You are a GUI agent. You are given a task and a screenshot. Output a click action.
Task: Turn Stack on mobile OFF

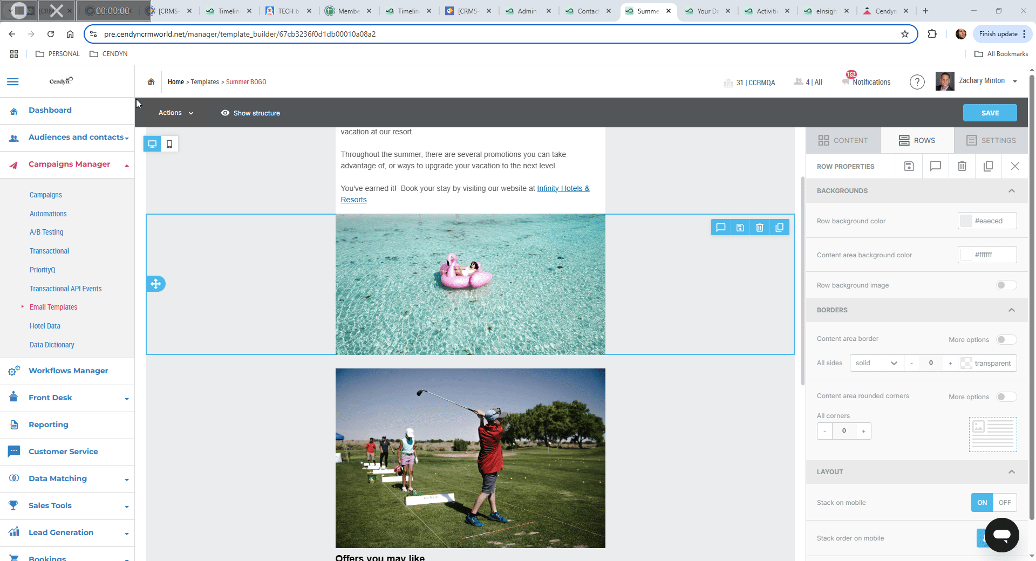click(x=1005, y=502)
